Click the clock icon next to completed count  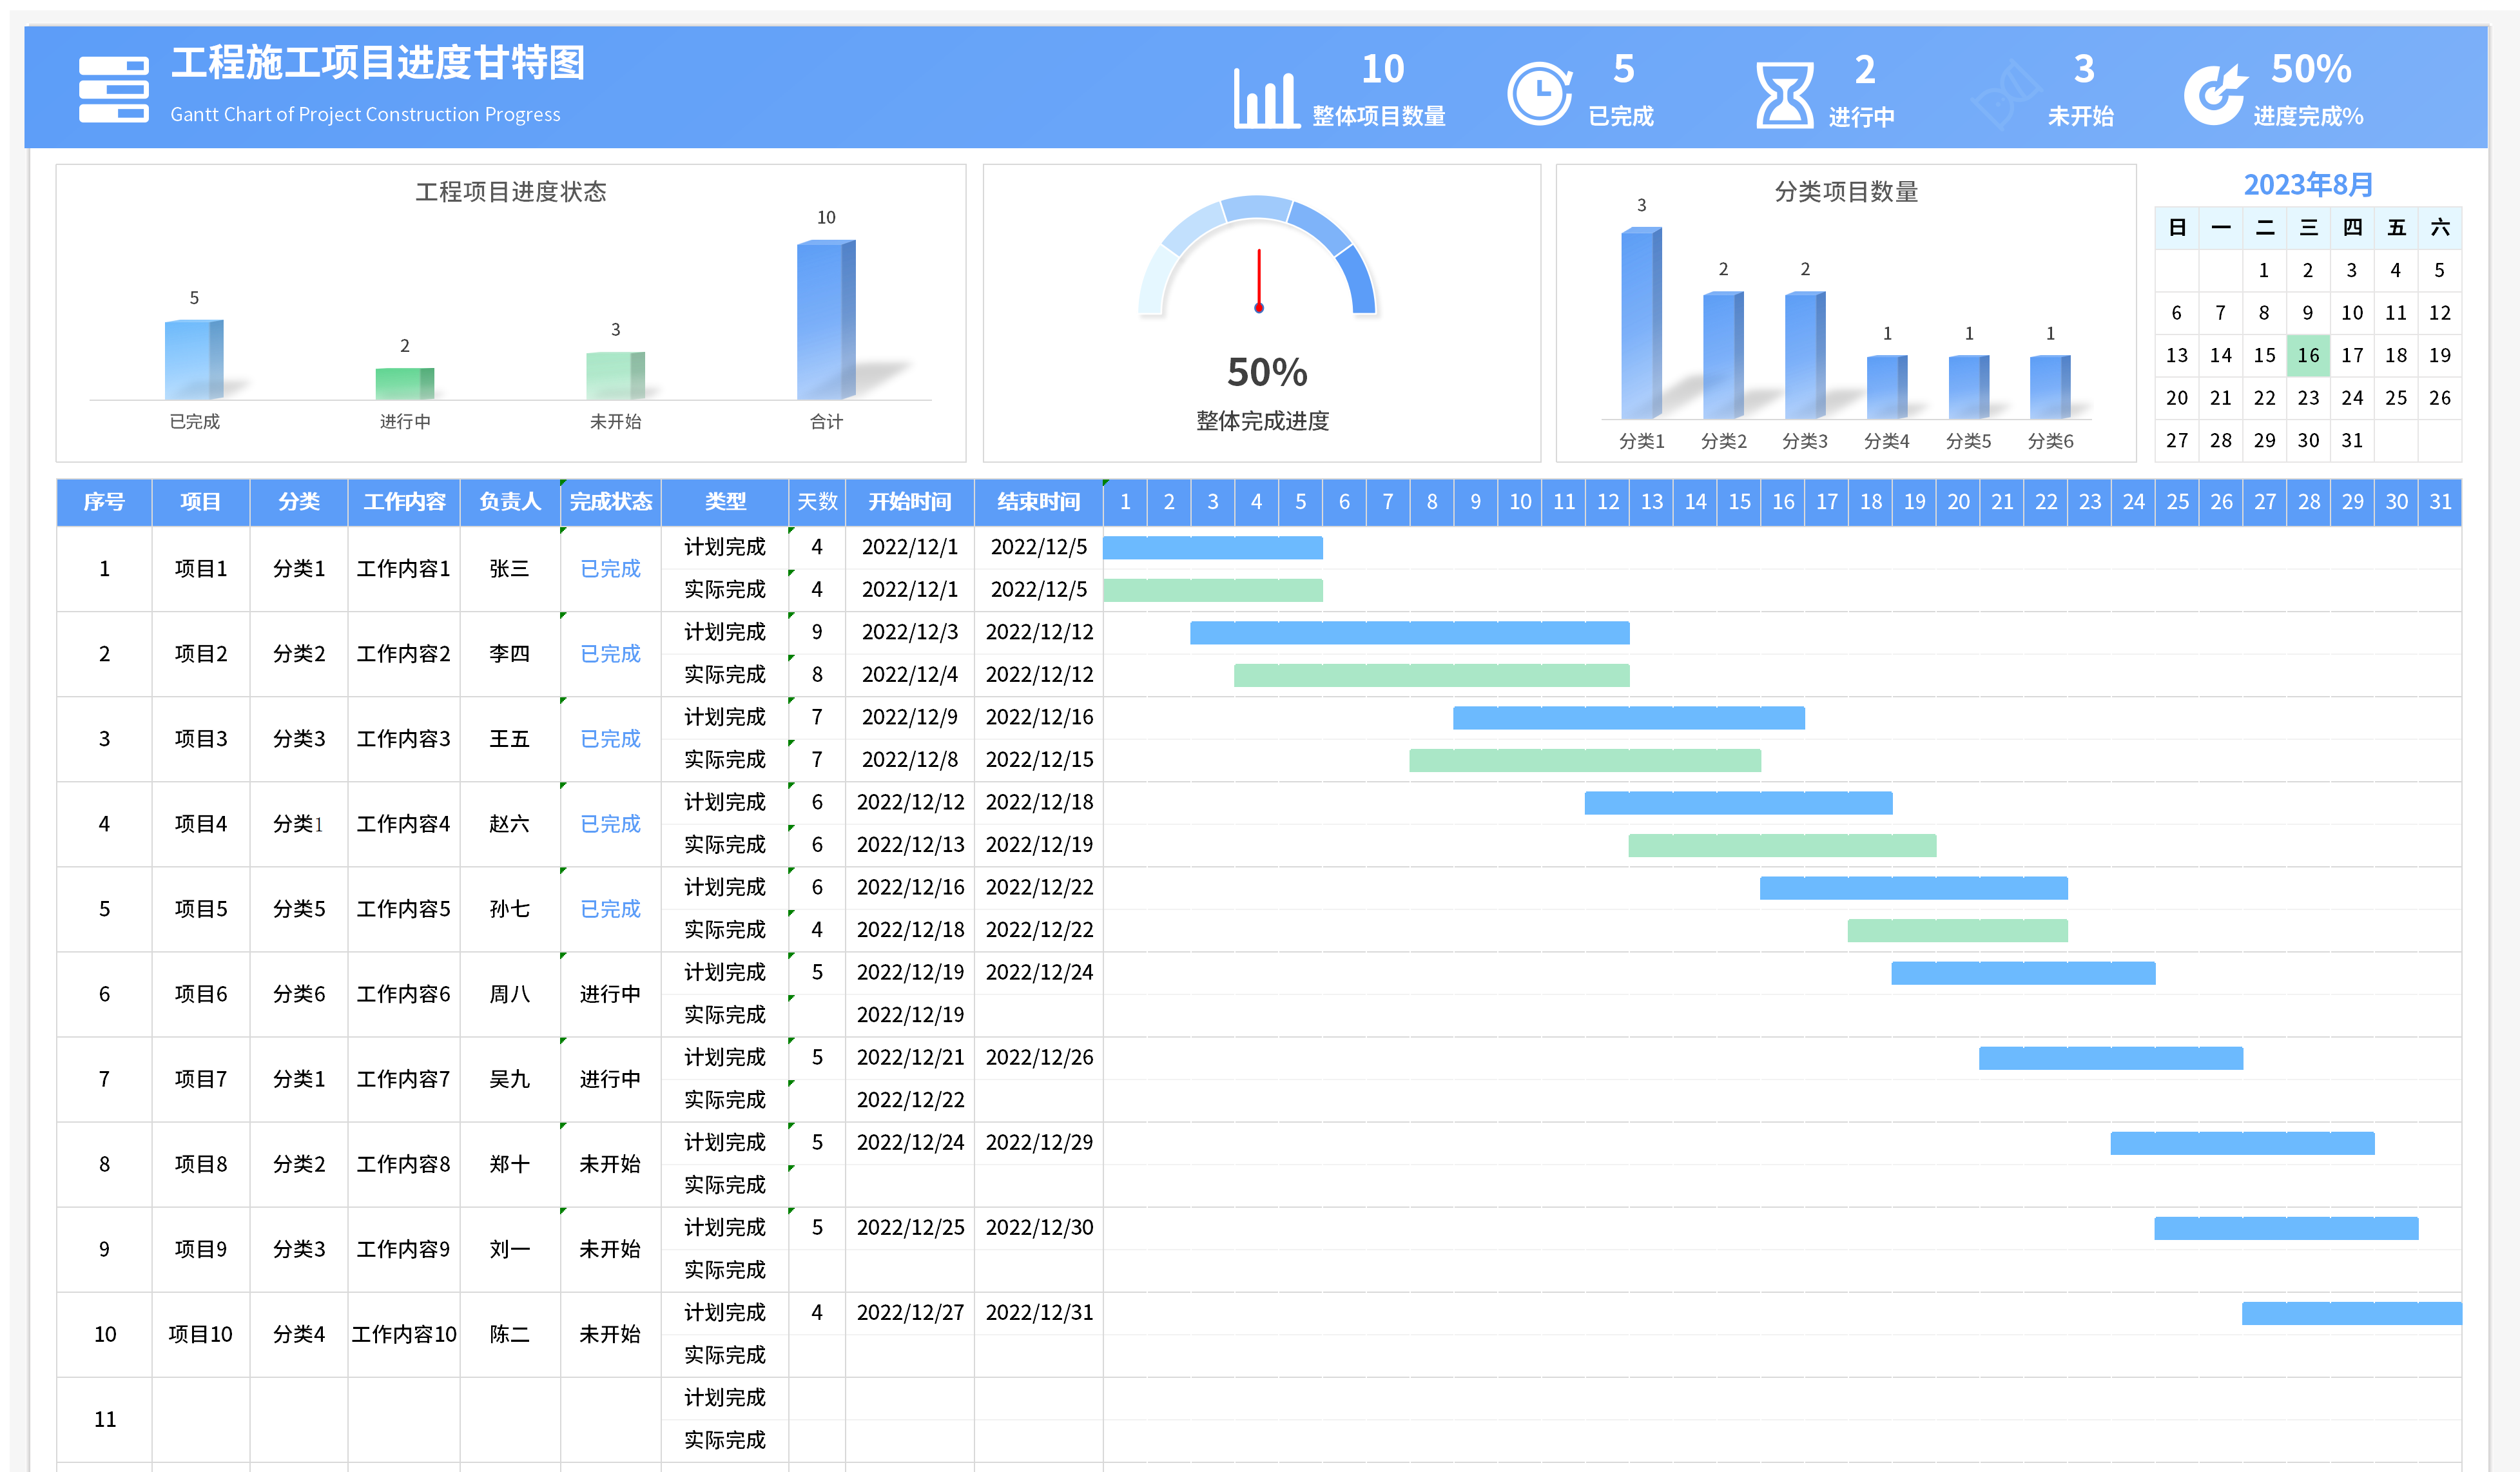[1539, 94]
